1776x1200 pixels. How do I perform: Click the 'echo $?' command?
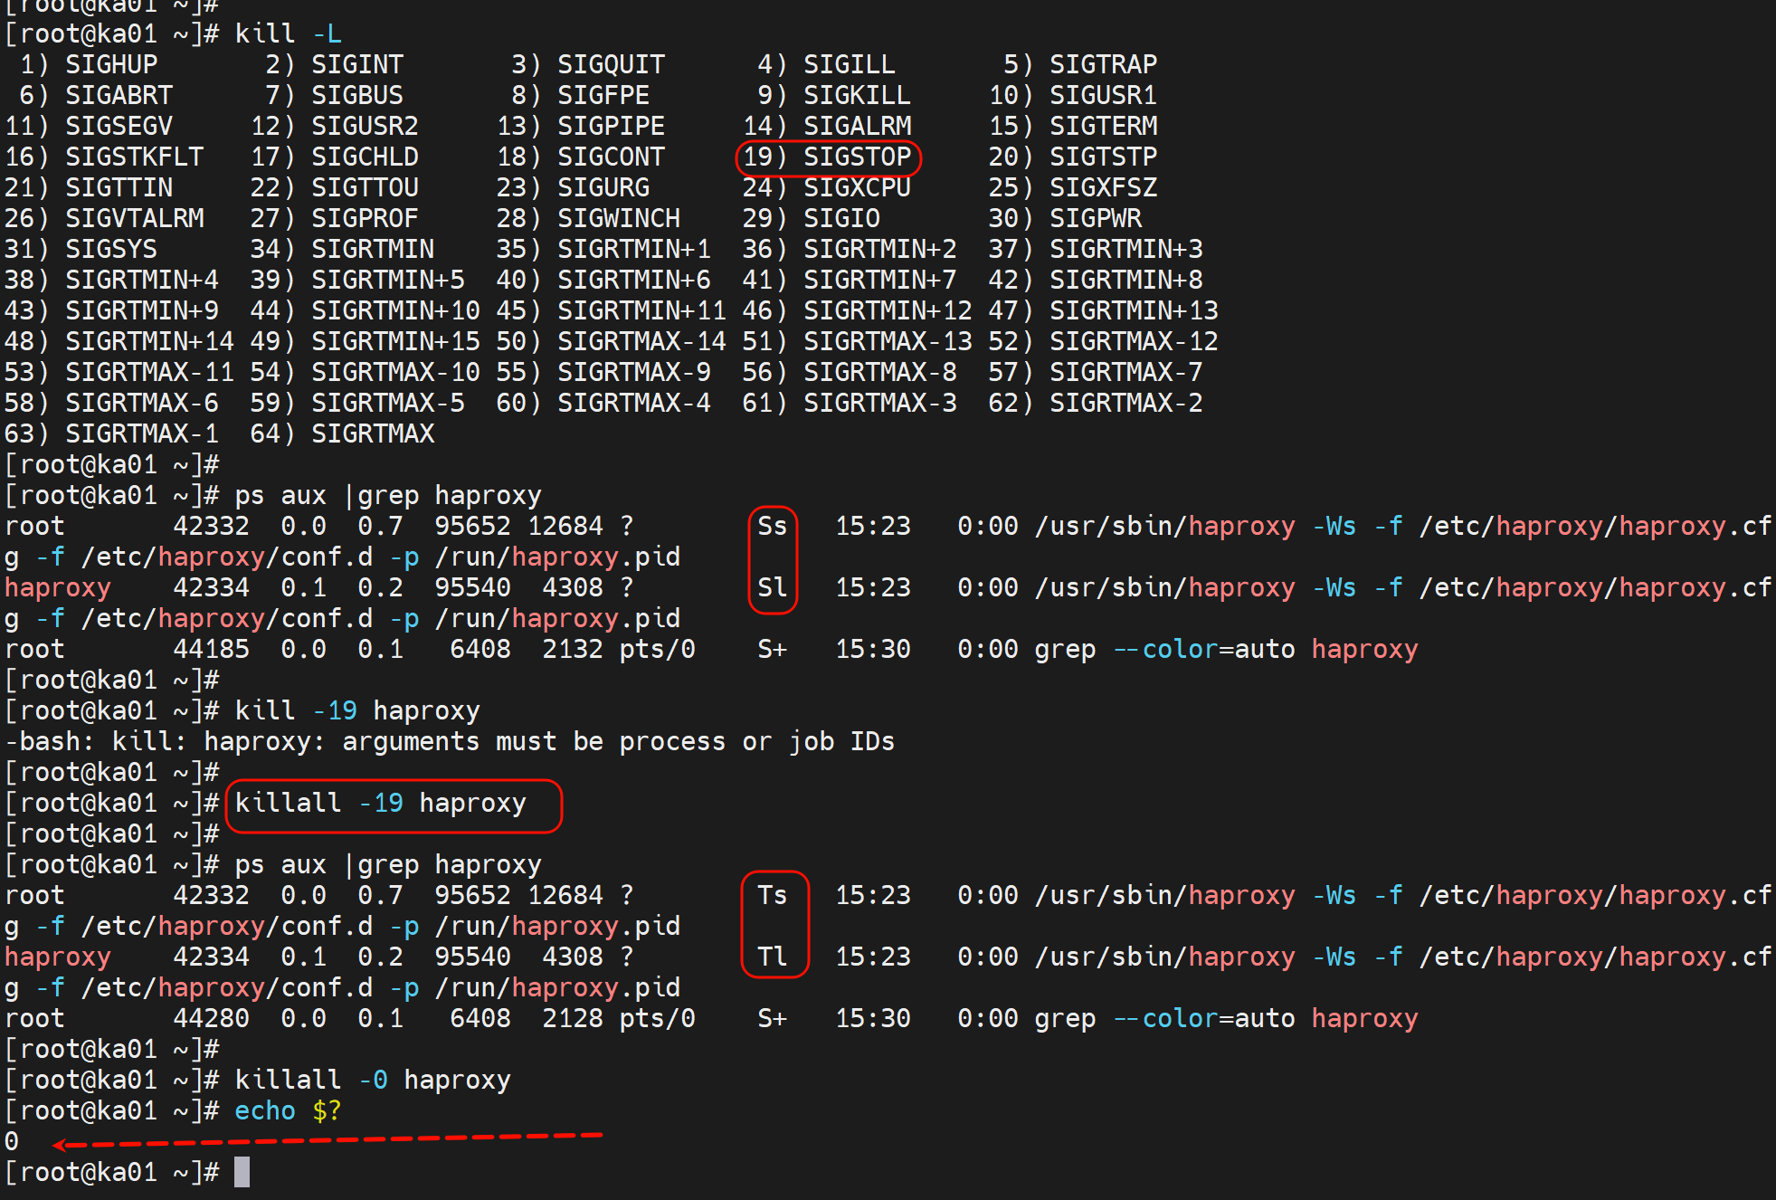pyautogui.click(x=288, y=1110)
